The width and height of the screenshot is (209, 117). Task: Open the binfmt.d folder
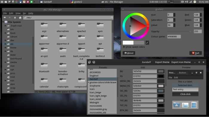(100, 52)
